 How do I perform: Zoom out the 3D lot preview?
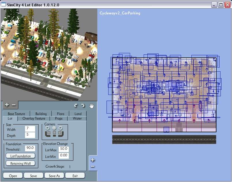tap(14, 105)
